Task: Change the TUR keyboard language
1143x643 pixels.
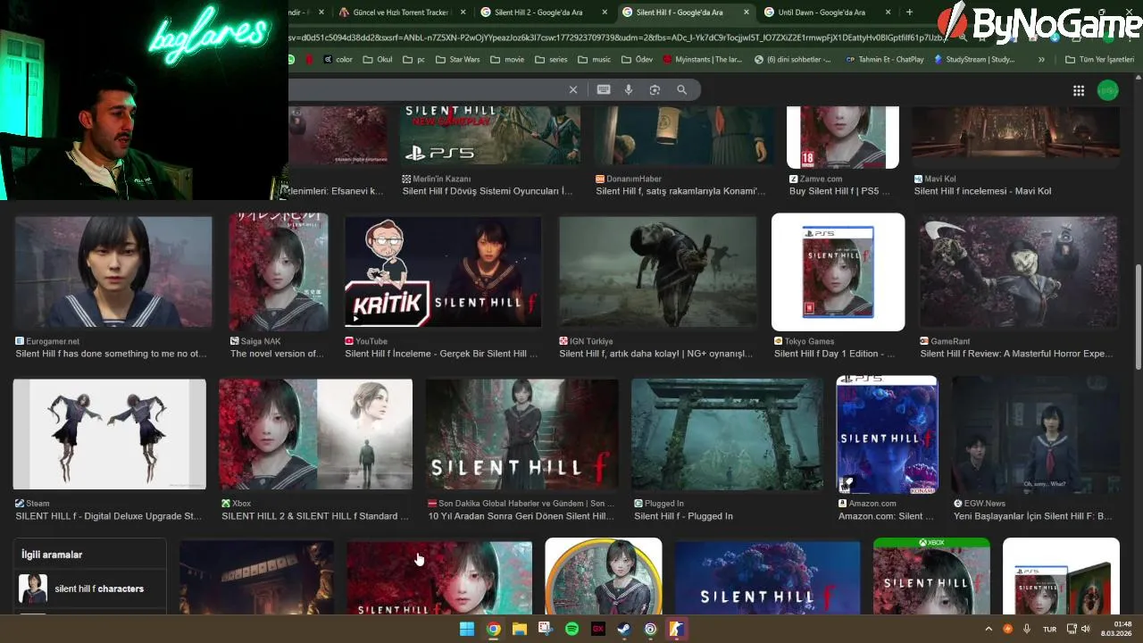Action: pyautogui.click(x=1049, y=629)
